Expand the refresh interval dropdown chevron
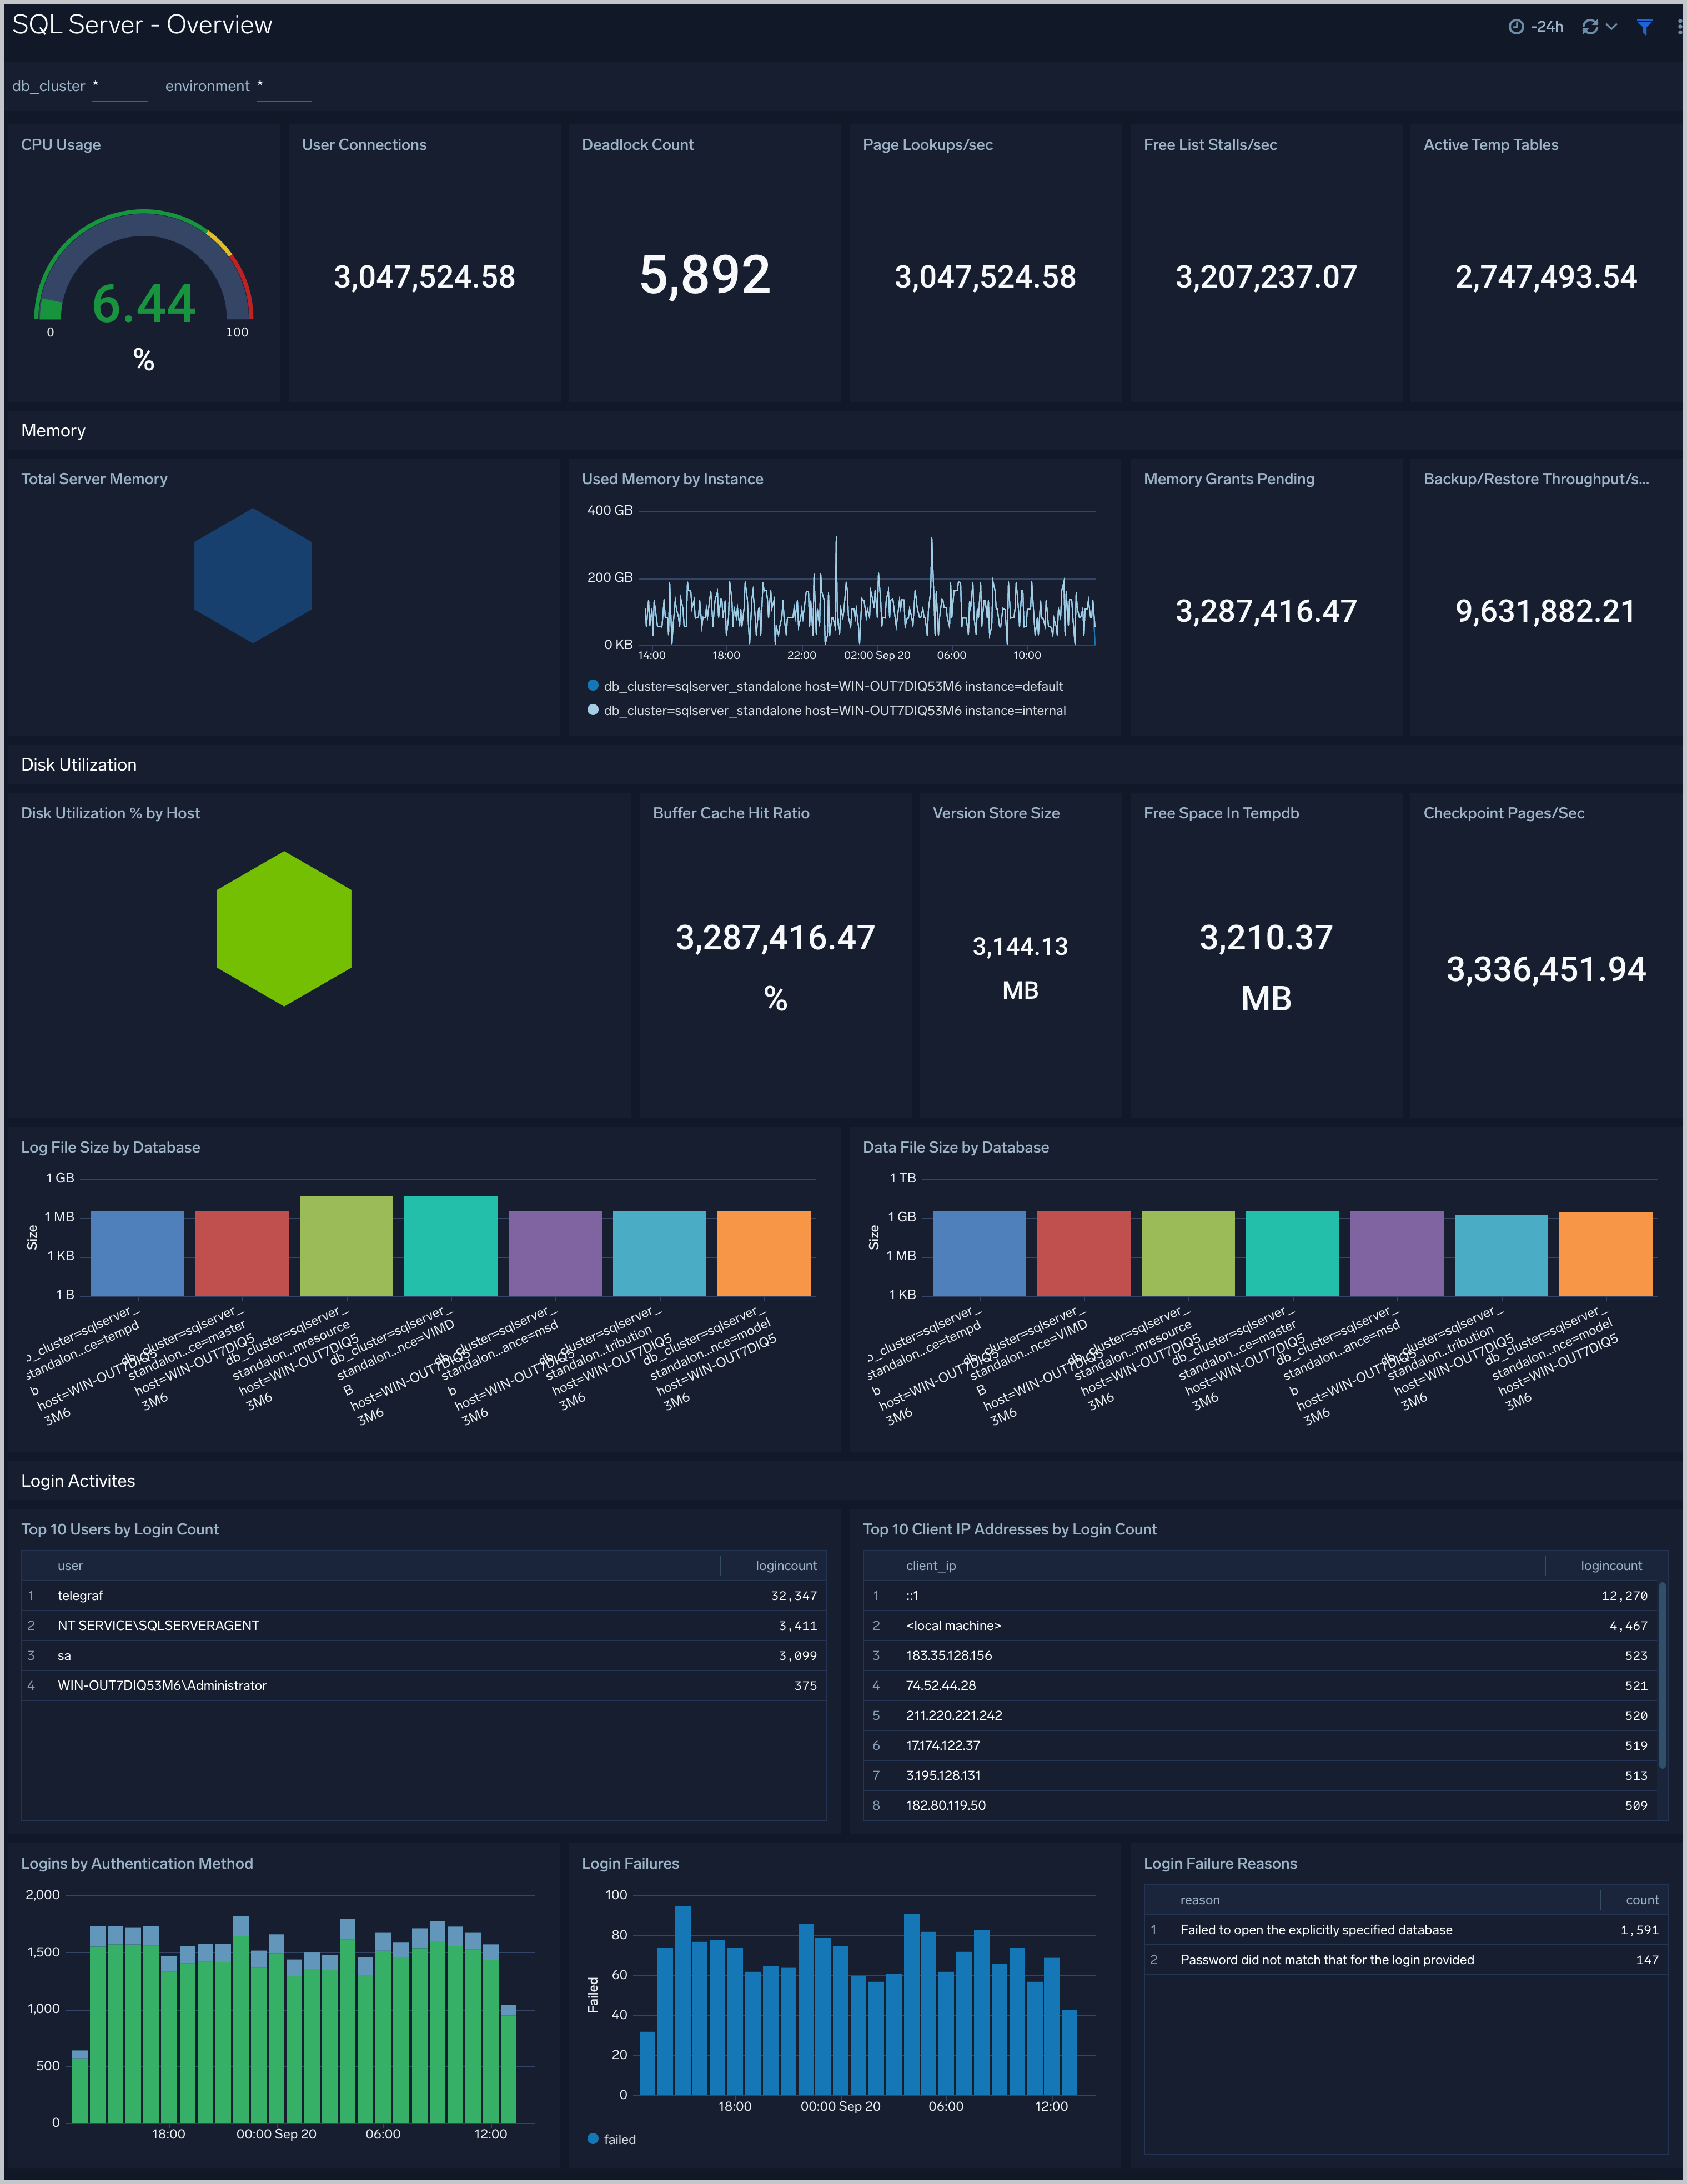Screen dimensions: 1687x2184 point(1611,27)
